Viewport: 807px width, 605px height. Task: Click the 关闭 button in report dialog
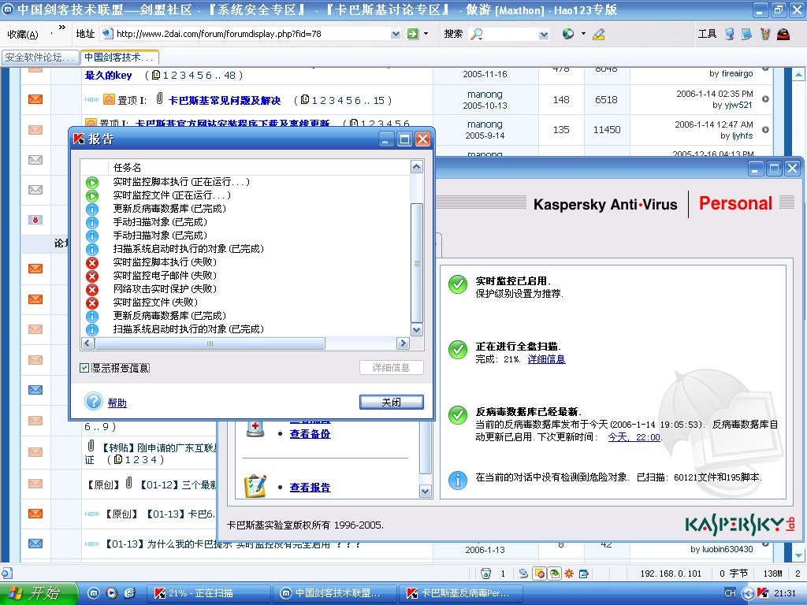point(391,402)
